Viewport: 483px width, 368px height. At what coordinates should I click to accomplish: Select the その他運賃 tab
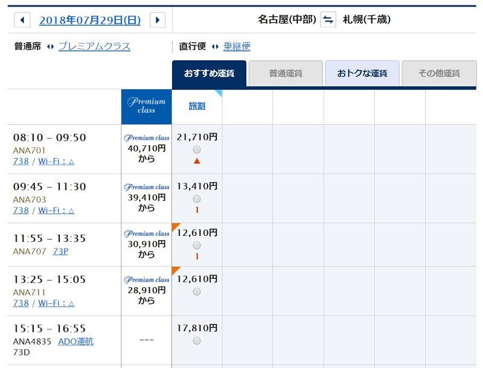pos(440,73)
